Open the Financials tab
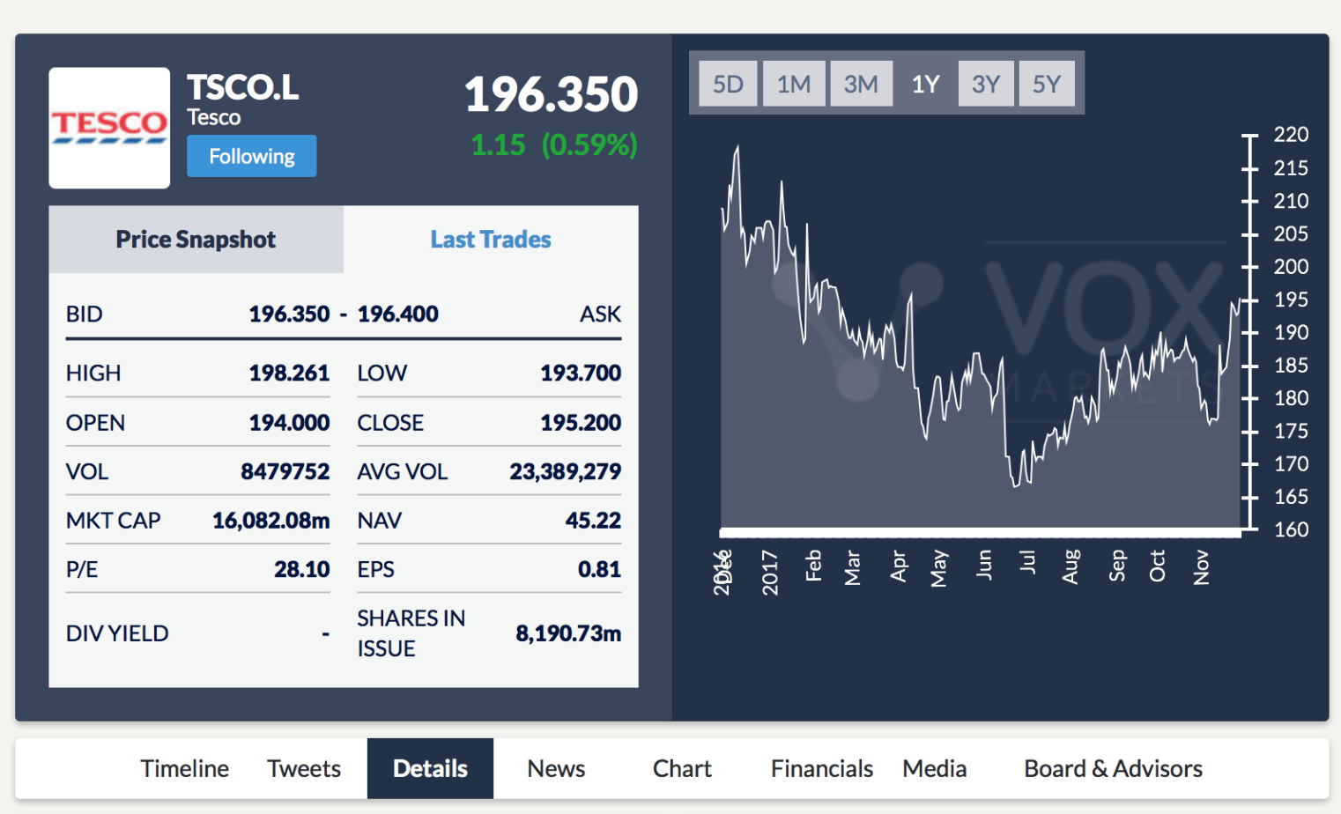 [x=822, y=768]
